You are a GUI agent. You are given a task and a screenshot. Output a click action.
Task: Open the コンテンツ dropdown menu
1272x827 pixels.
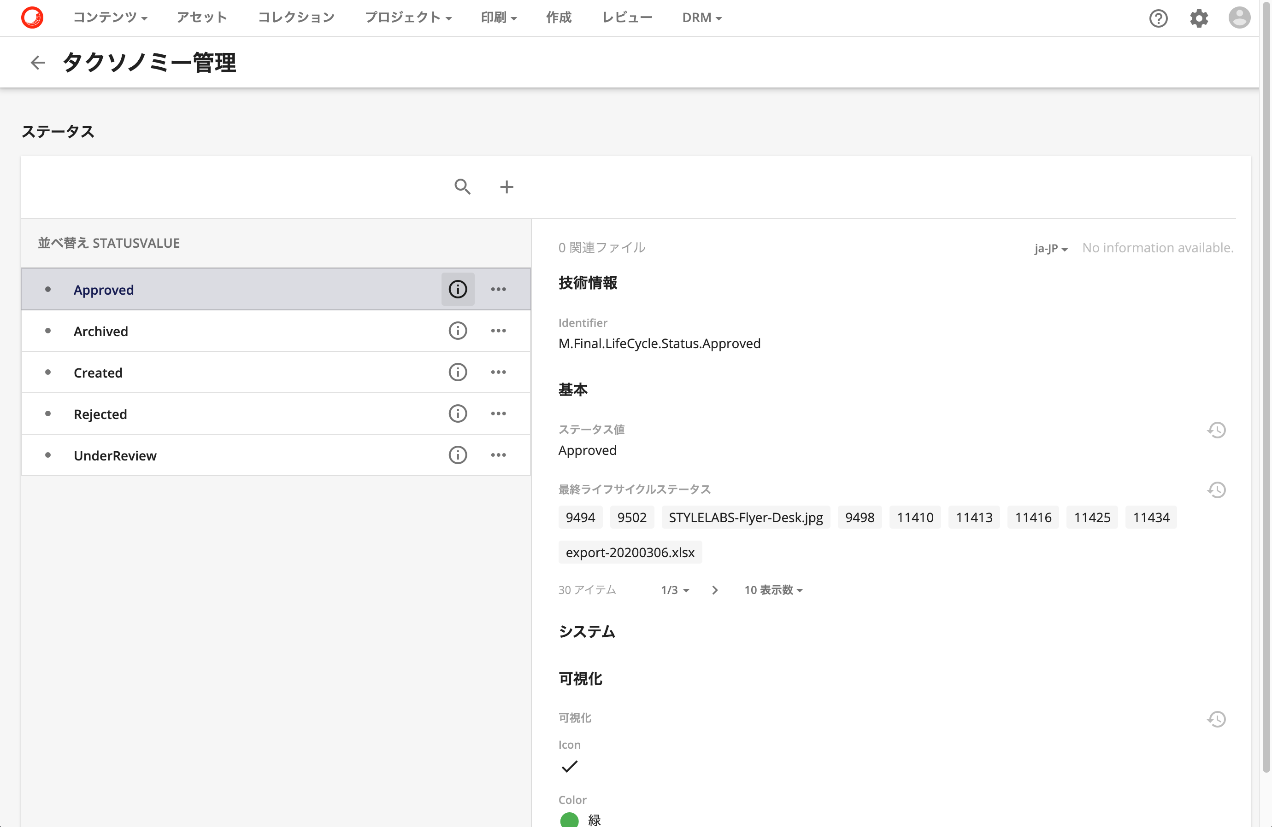click(110, 17)
